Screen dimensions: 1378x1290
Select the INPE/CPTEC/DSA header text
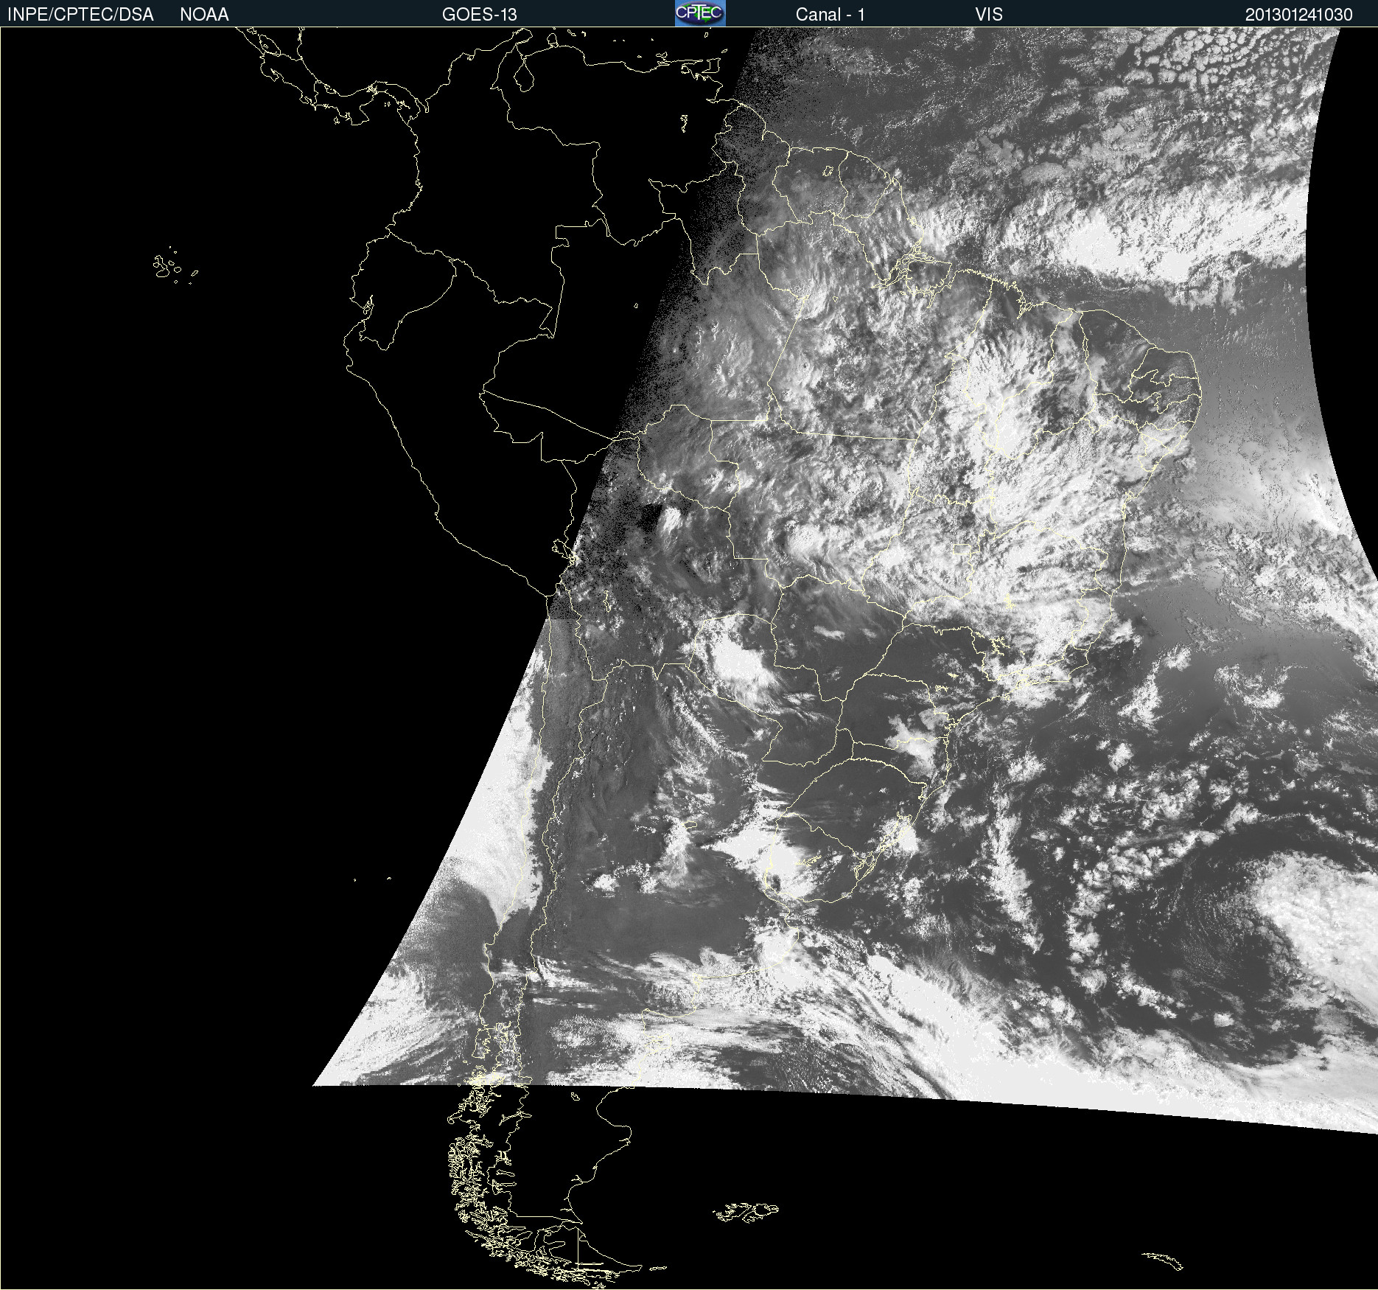(x=80, y=15)
